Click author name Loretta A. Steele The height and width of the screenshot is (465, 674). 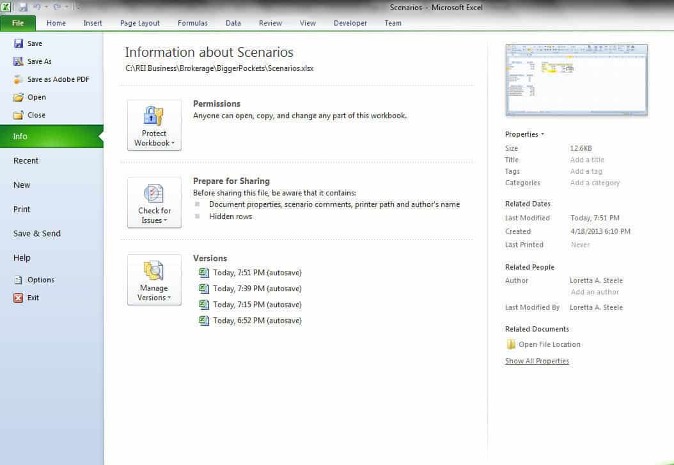click(x=596, y=280)
